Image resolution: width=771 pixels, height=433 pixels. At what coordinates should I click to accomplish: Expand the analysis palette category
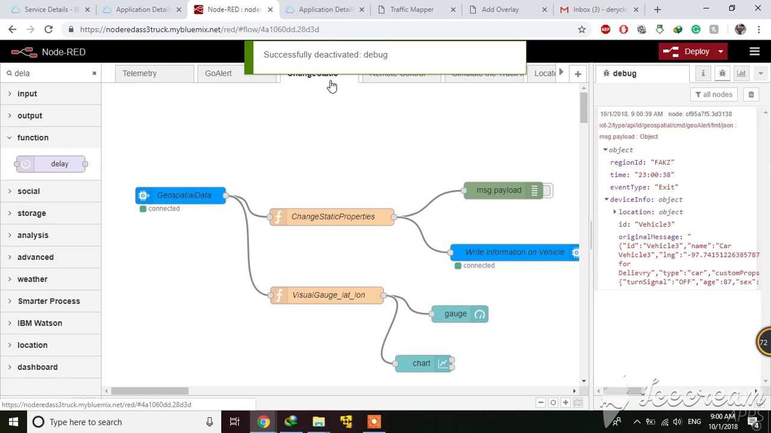coord(51,235)
